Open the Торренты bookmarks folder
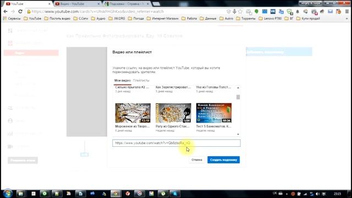Image resolution: width=352 pixels, height=198 pixels. pos(246,18)
